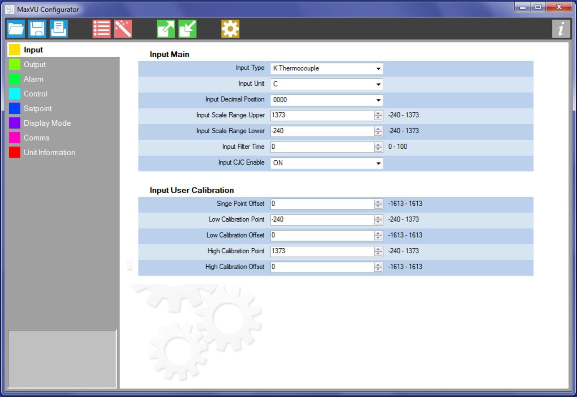Increment Input Filter Time with its stepper
577x397 pixels.
tap(378, 145)
